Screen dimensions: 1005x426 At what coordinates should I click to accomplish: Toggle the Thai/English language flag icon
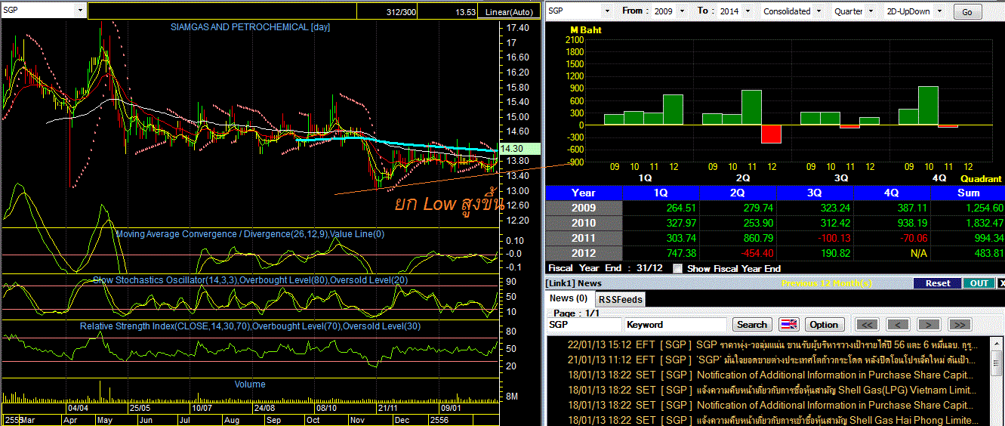788,324
